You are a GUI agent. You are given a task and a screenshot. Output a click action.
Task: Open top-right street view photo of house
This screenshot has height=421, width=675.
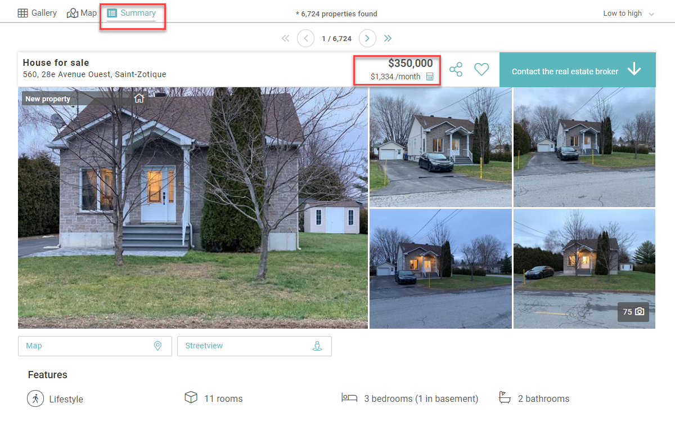tap(584, 147)
